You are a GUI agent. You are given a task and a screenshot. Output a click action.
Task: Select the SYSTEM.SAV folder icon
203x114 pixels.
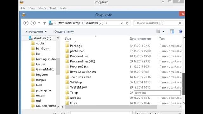coord(67,87)
